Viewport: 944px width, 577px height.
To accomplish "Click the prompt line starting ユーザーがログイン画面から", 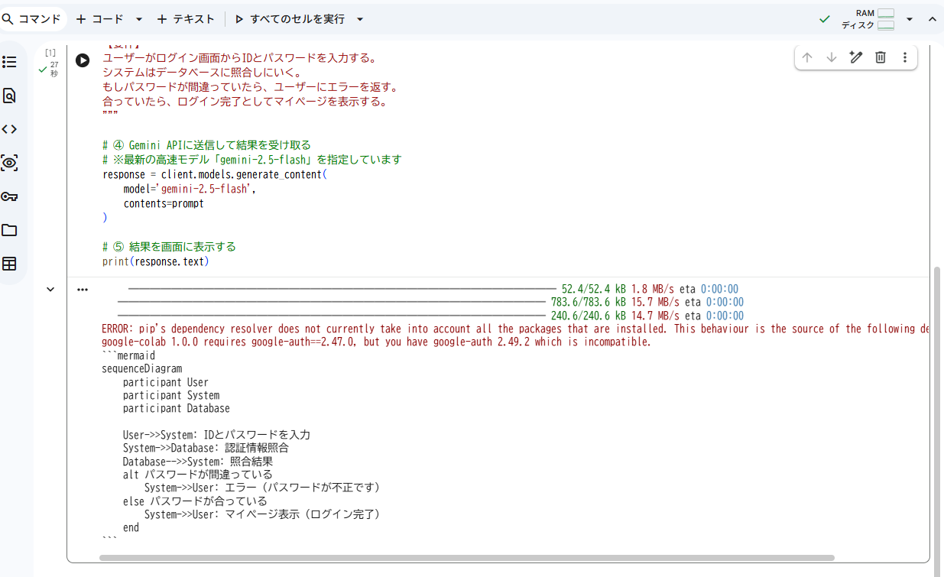I will (239, 58).
